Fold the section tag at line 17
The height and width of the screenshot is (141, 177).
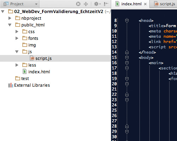coord(127,68)
